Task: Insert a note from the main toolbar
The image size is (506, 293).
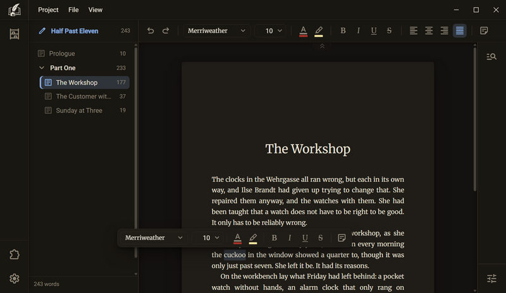Action: click(484, 30)
